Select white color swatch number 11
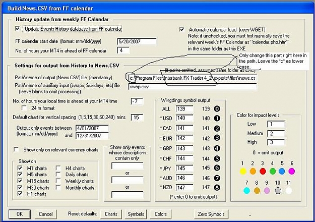This screenshot has width=315, height=222. point(289,190)
